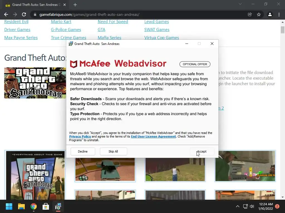Screen dimensions: 285x213
Task: Open the Windows Start menu
Action: [x=9, y=206]
